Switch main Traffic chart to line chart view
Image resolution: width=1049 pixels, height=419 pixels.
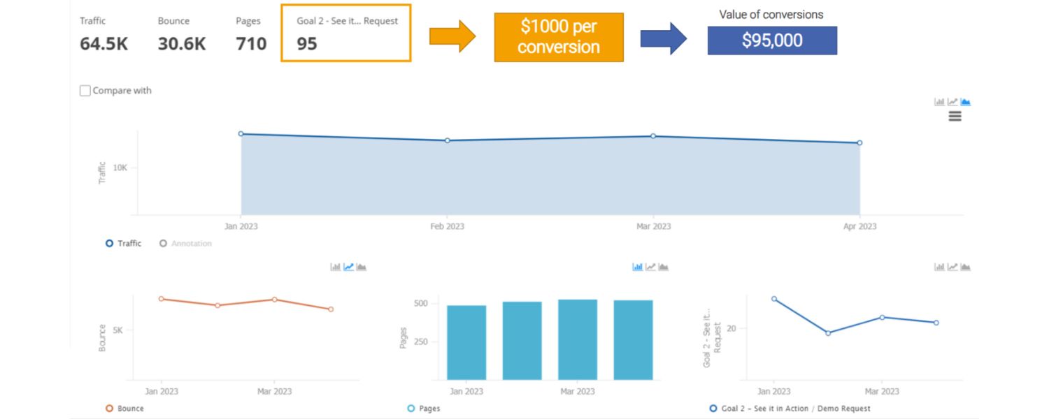pos(951,101)
